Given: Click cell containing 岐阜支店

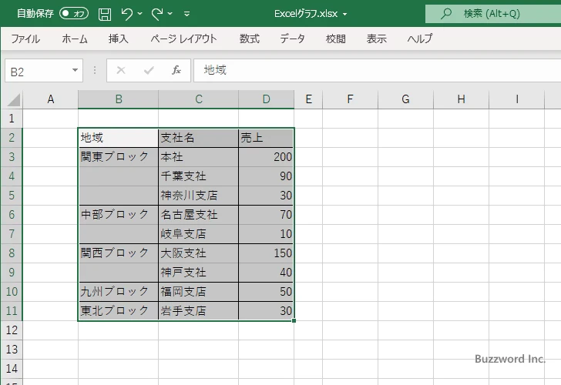Looking at the screenshot, I should (x=199, y=234).
